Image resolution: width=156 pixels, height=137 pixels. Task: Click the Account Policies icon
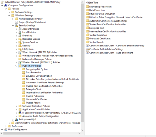point(20,29)
